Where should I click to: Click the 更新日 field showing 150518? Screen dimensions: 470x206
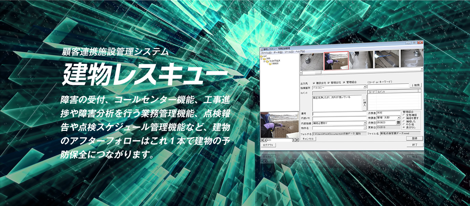pyautogui.click(x=388, y=127)
